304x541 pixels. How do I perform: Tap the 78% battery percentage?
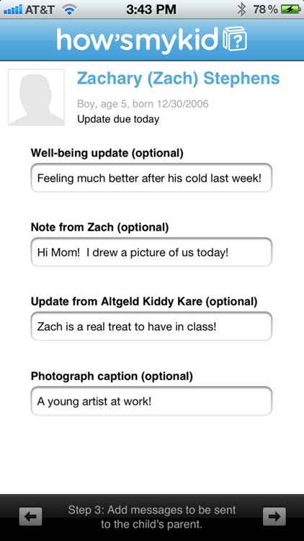265,9
